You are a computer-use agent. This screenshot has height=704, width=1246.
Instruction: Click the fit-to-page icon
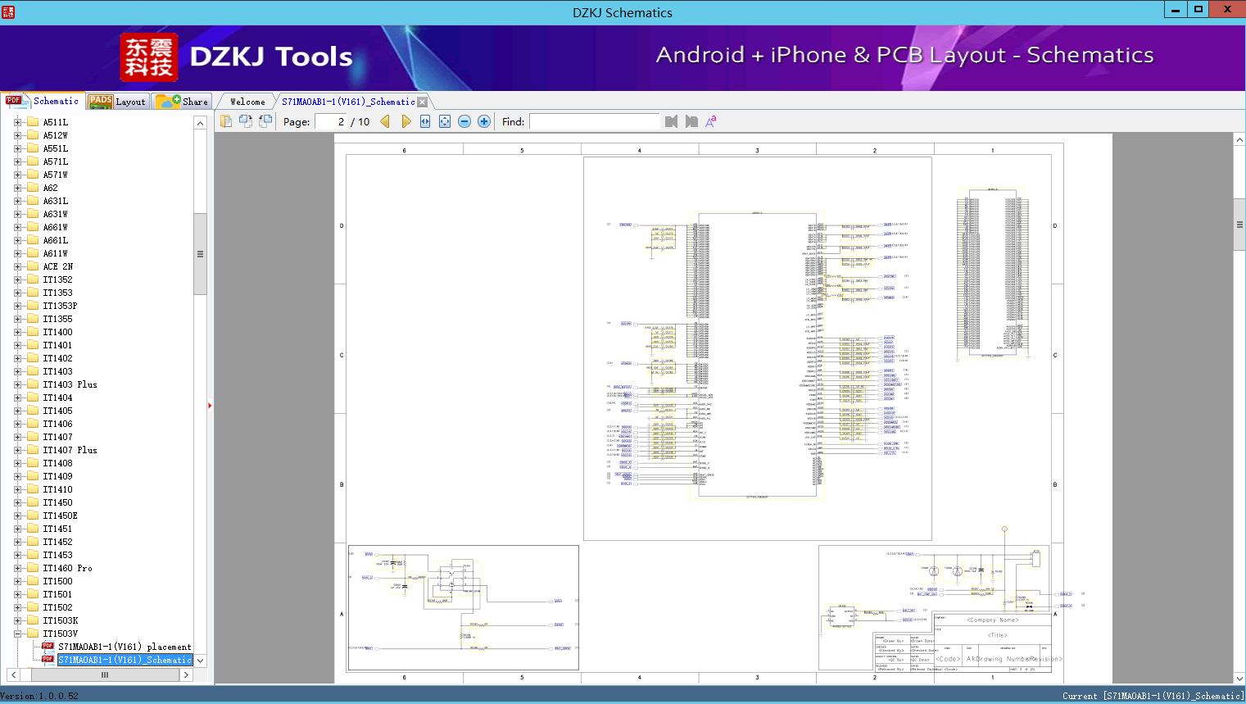[x=445, y=121]
